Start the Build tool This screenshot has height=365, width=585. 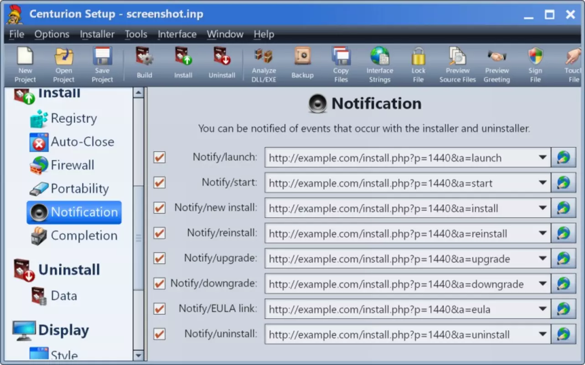145,63
